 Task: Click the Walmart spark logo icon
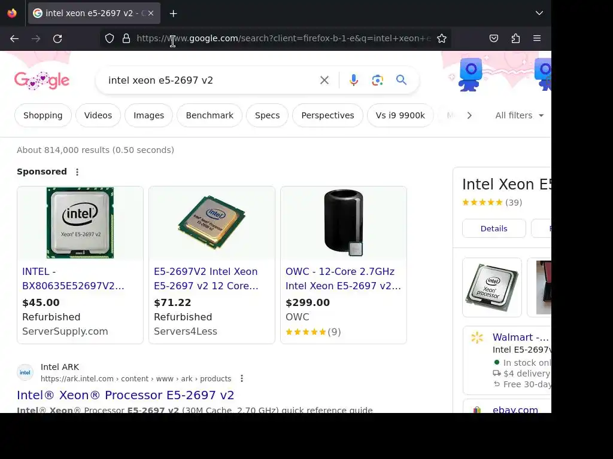pyautogui.click(x=477, y=337)
